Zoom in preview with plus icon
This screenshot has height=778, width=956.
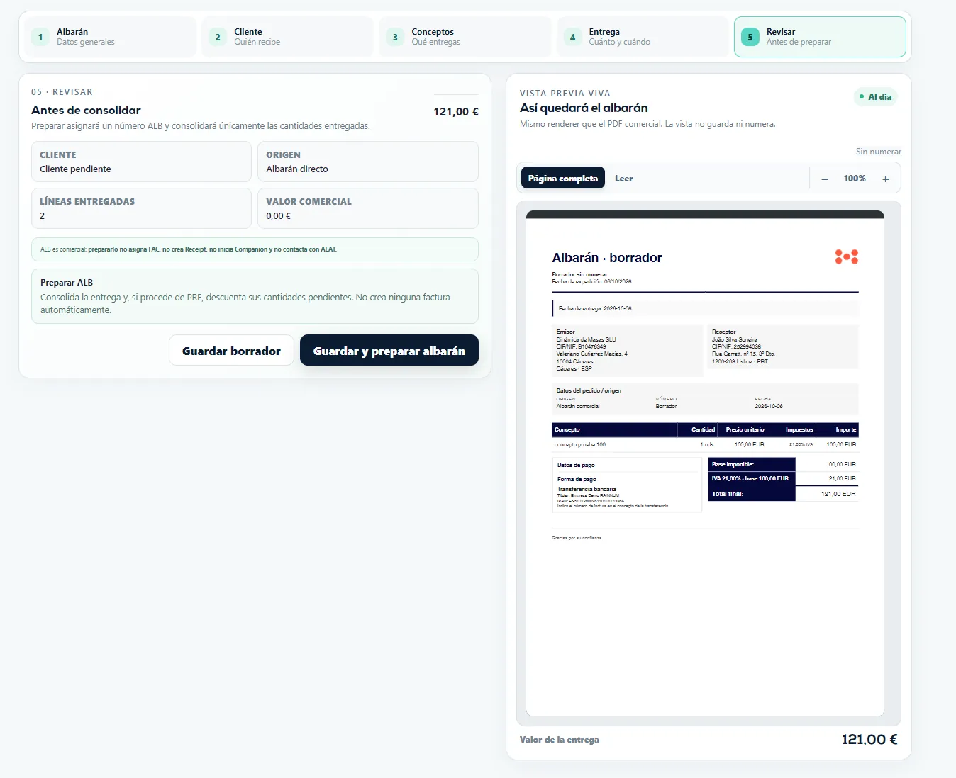pos(886,179)
